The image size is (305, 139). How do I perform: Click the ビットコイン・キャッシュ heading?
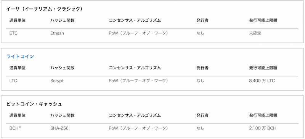point(34,104)
